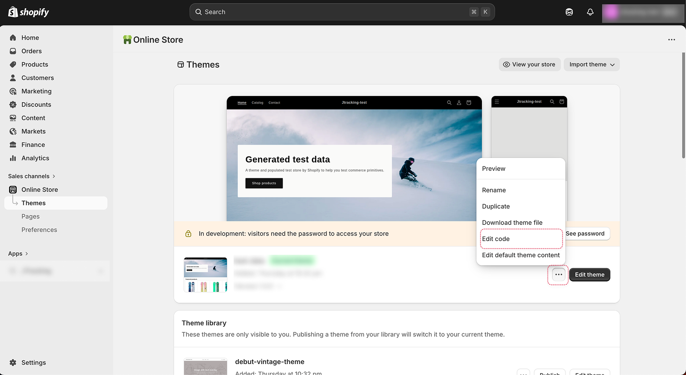This screenshot has height=375, width=686.
Task: Click the three-dot menu beside Edit theme
Action: tap(558, 275)
